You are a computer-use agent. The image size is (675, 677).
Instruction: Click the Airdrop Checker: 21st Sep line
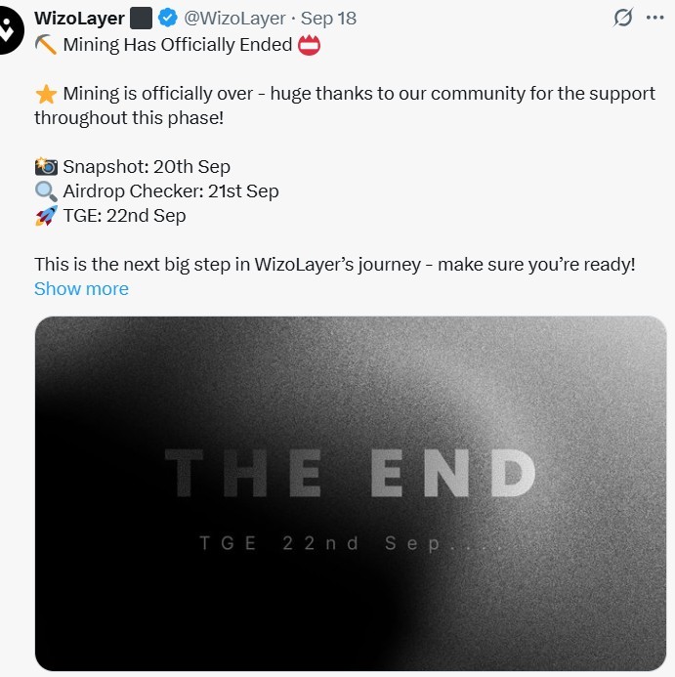171,191
